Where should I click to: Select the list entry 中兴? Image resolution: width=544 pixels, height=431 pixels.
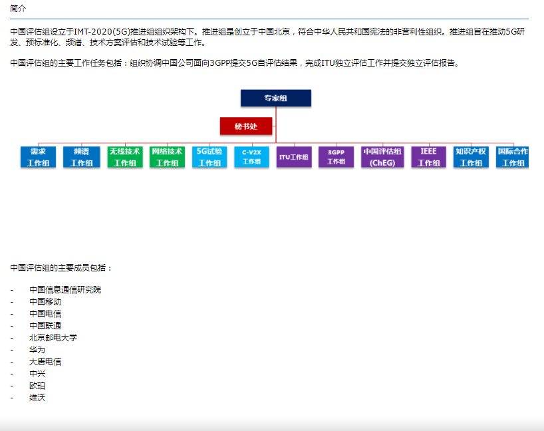pyautogui.click(x=37, y=374)
